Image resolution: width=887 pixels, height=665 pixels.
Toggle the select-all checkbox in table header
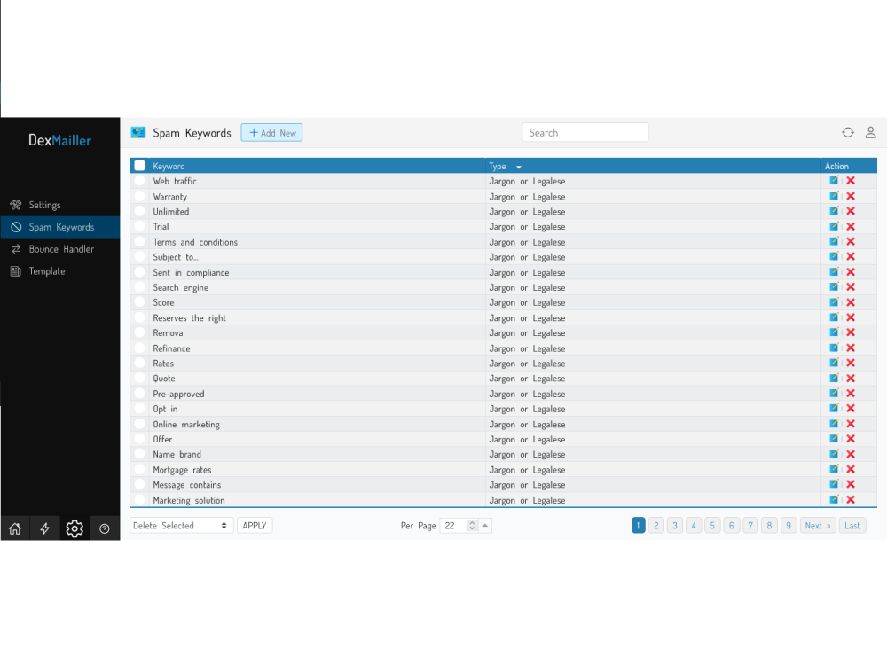click(139, 166)
